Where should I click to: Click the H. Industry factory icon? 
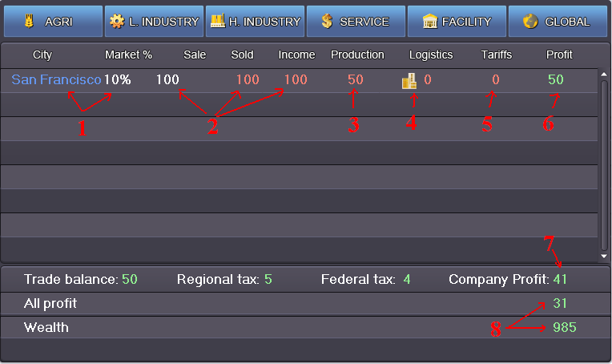point(217,22)
